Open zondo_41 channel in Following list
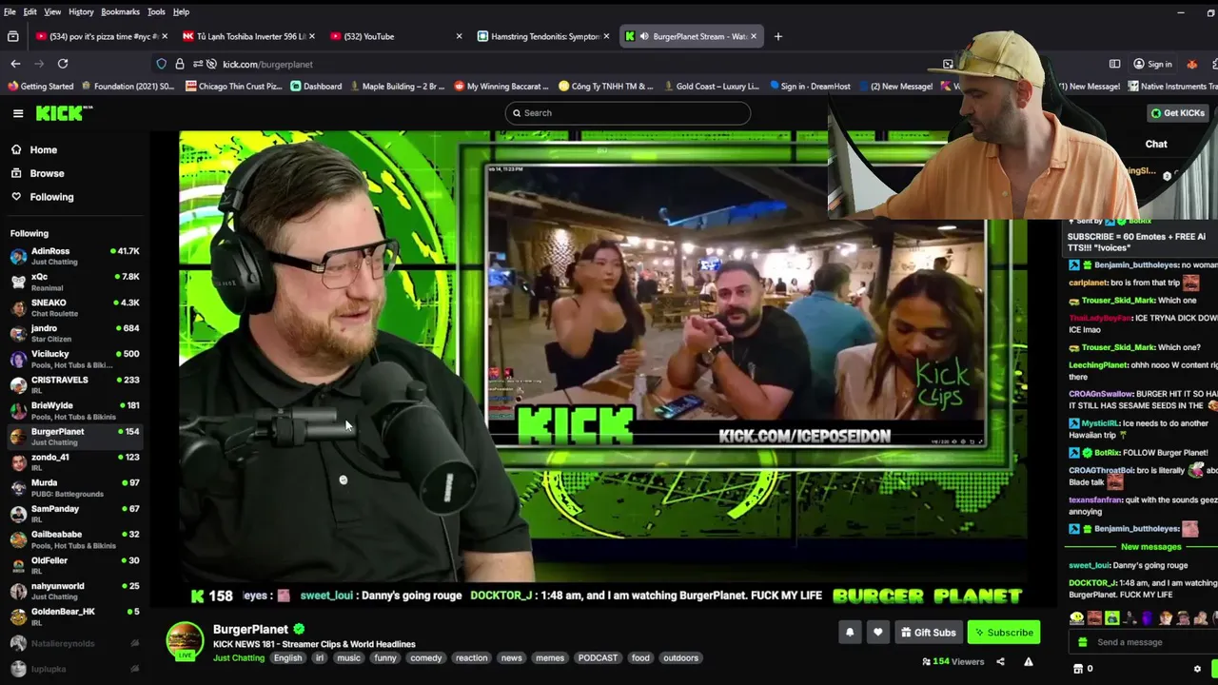 74,461
